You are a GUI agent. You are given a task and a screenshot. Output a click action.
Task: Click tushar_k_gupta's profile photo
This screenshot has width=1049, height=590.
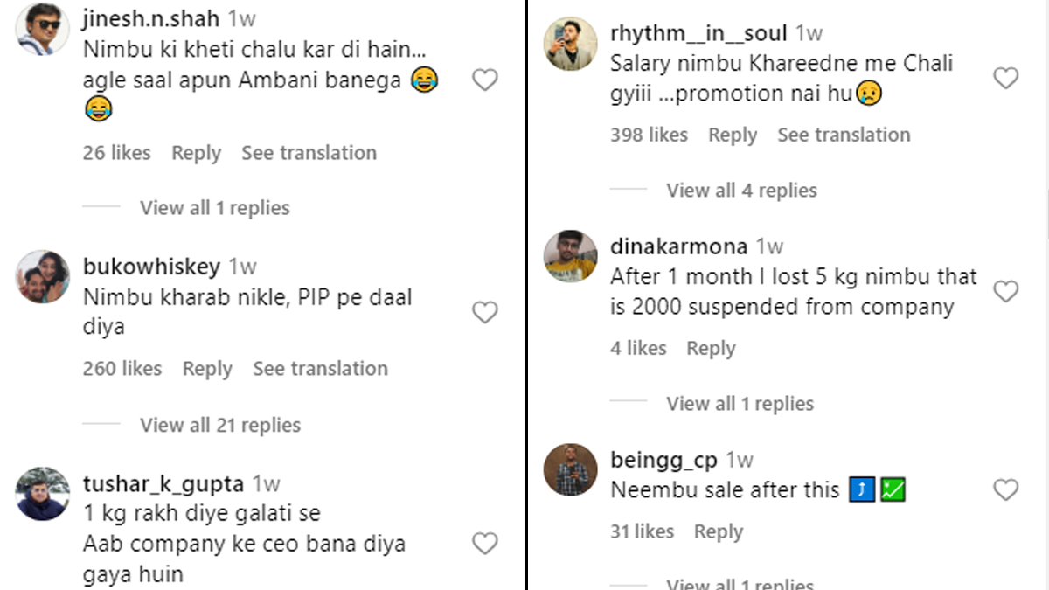[40, 494]
